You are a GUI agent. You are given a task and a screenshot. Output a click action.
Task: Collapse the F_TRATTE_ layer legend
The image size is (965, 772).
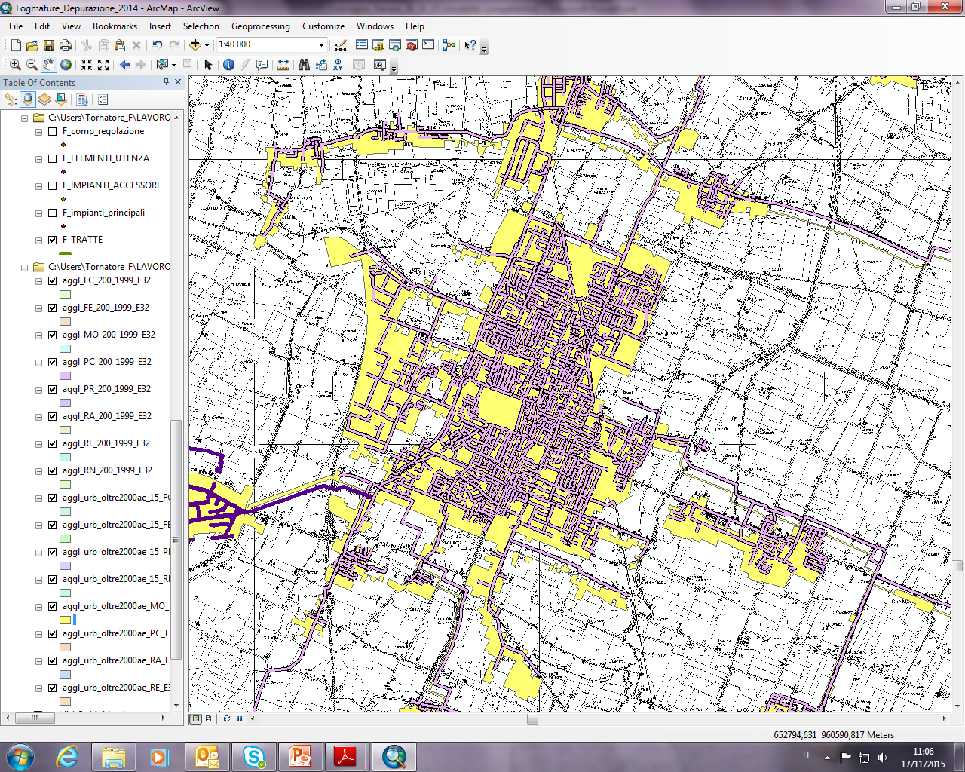click(39, 240)
